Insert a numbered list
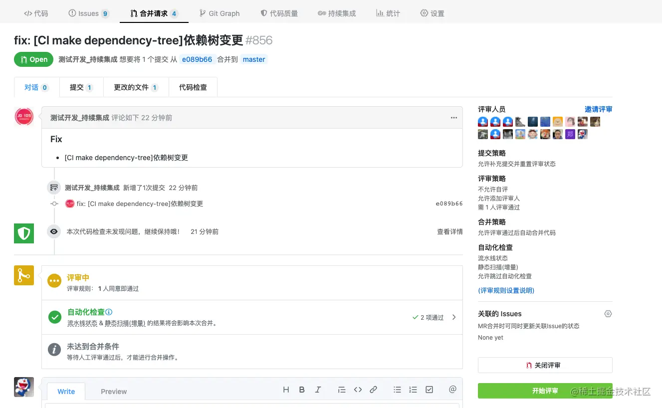 coord(413,390)
